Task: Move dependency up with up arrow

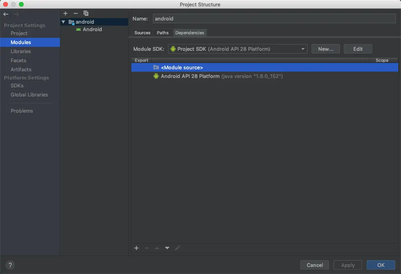Action: (157, 248)
